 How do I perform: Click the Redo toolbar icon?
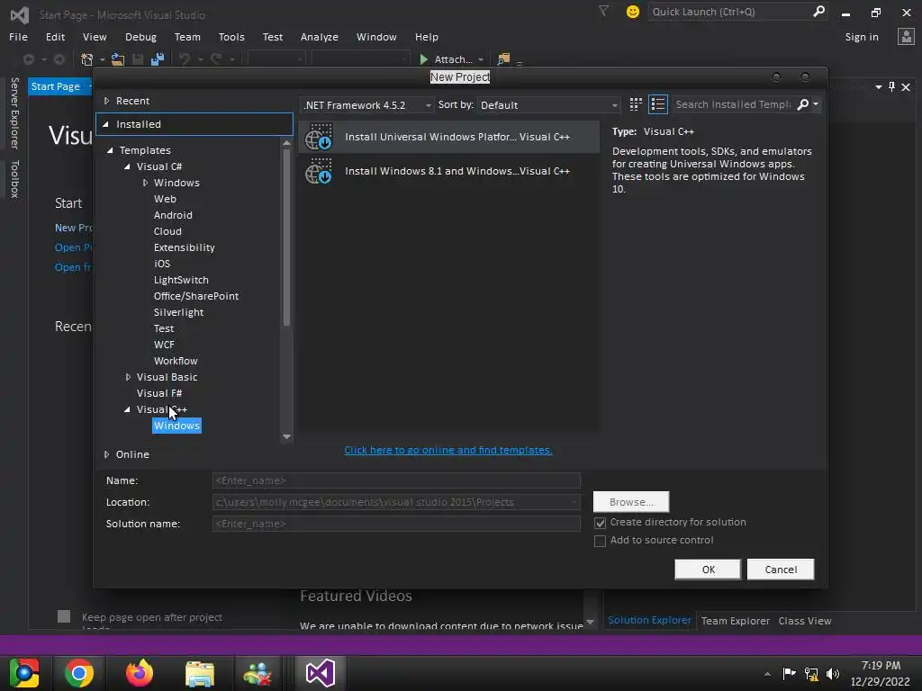[216, 59]
